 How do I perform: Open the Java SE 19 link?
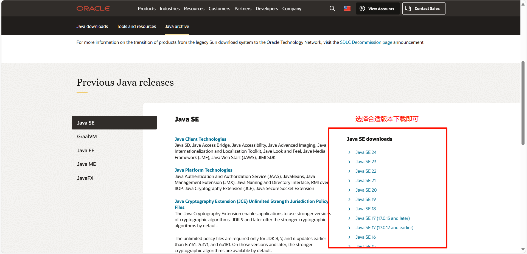[x=366, y=199]
